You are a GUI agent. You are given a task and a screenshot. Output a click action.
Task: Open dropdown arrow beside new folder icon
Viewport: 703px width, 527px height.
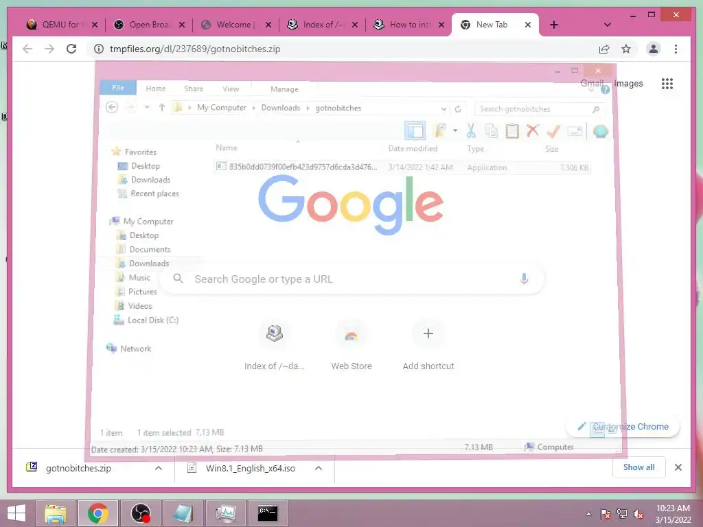coord(455,130)
